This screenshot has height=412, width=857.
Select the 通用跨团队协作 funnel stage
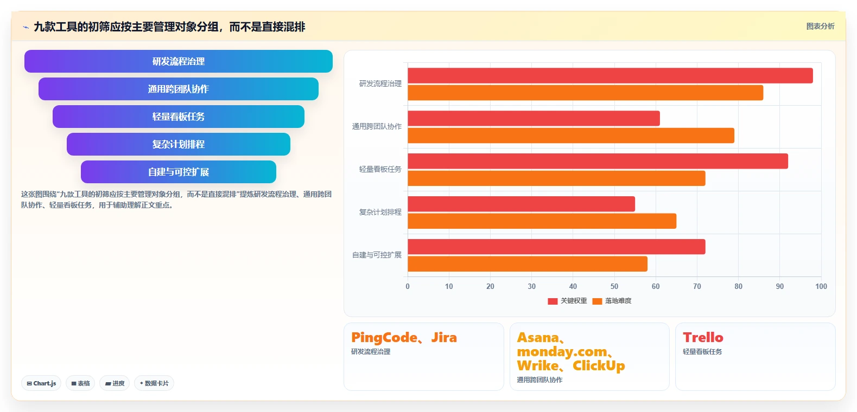point(179,89)
